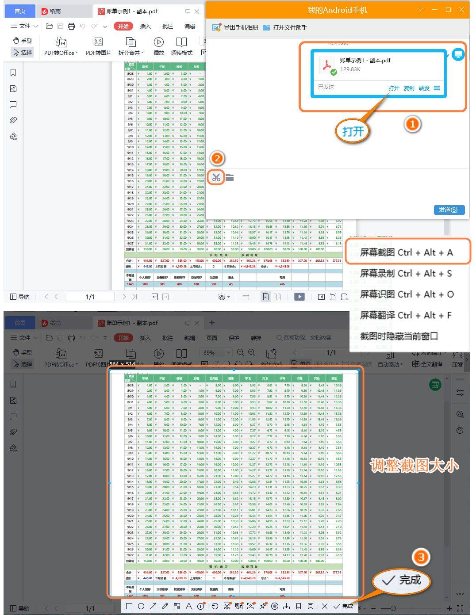
Task: Open the 插入 ribbon tab in top screenshot
Action: 145,26
